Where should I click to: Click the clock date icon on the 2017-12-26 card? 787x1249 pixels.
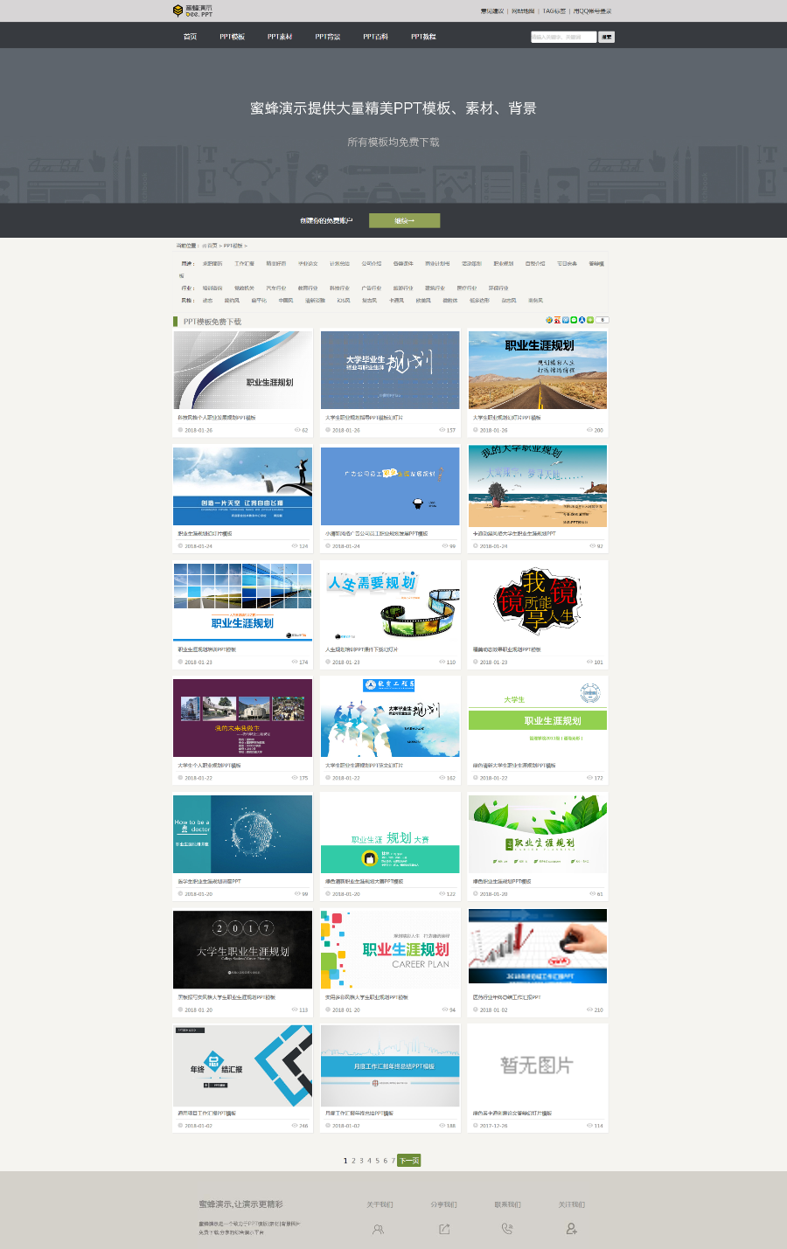pyautogui.click(x=476, y=1126)
